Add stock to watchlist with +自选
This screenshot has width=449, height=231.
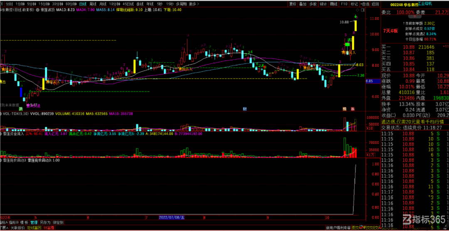click(x=365, y=4)
